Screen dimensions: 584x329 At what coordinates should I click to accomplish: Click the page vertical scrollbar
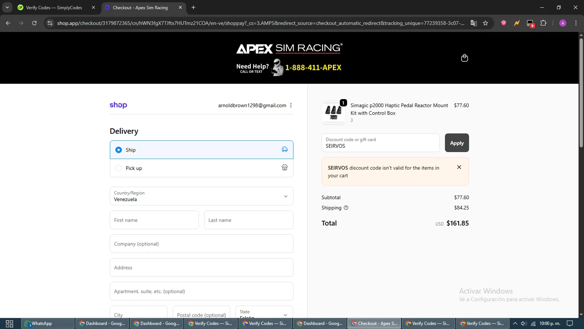581,93
